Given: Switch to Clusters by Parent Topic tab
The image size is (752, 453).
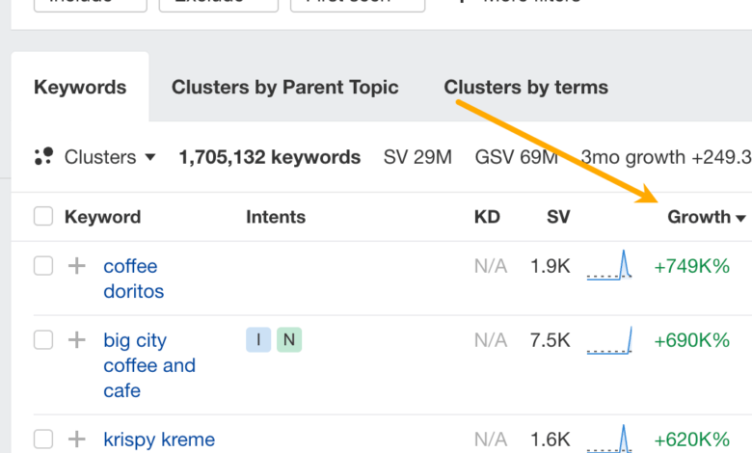Looking at the screenshot, I should tap(284, 88).
